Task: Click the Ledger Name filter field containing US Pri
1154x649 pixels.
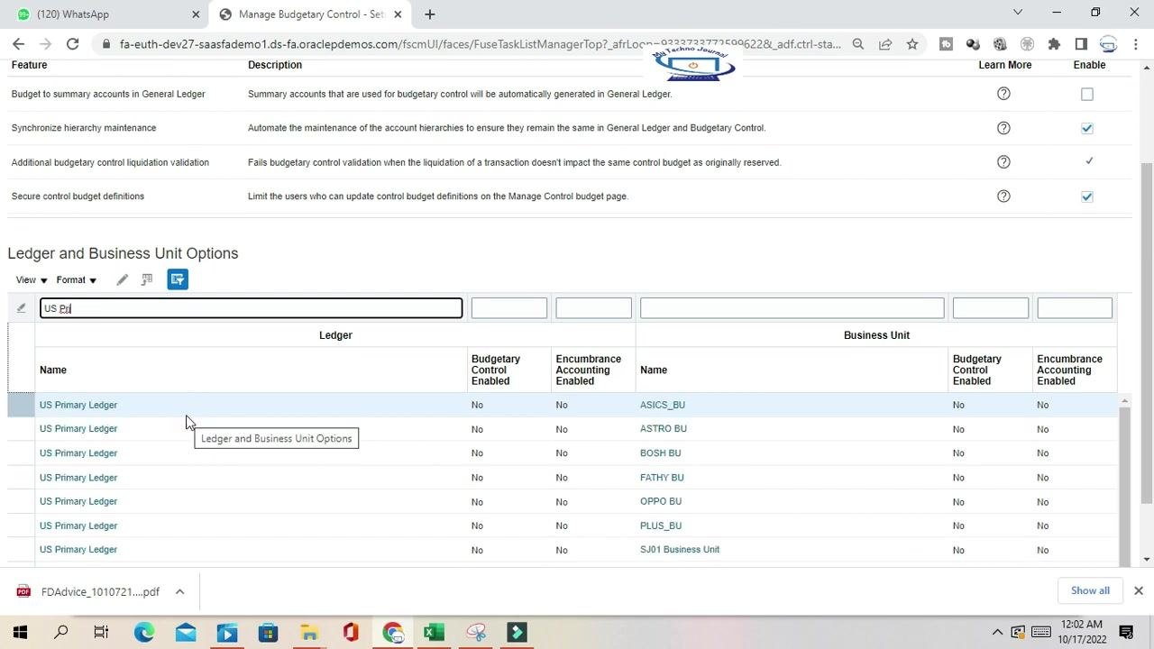Action: click(251, 308)
